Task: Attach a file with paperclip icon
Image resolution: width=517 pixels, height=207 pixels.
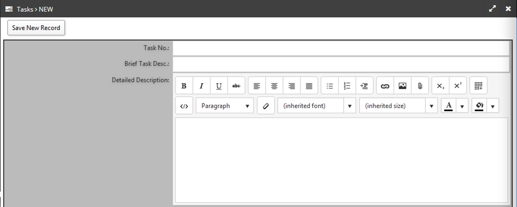Action: 420,86
